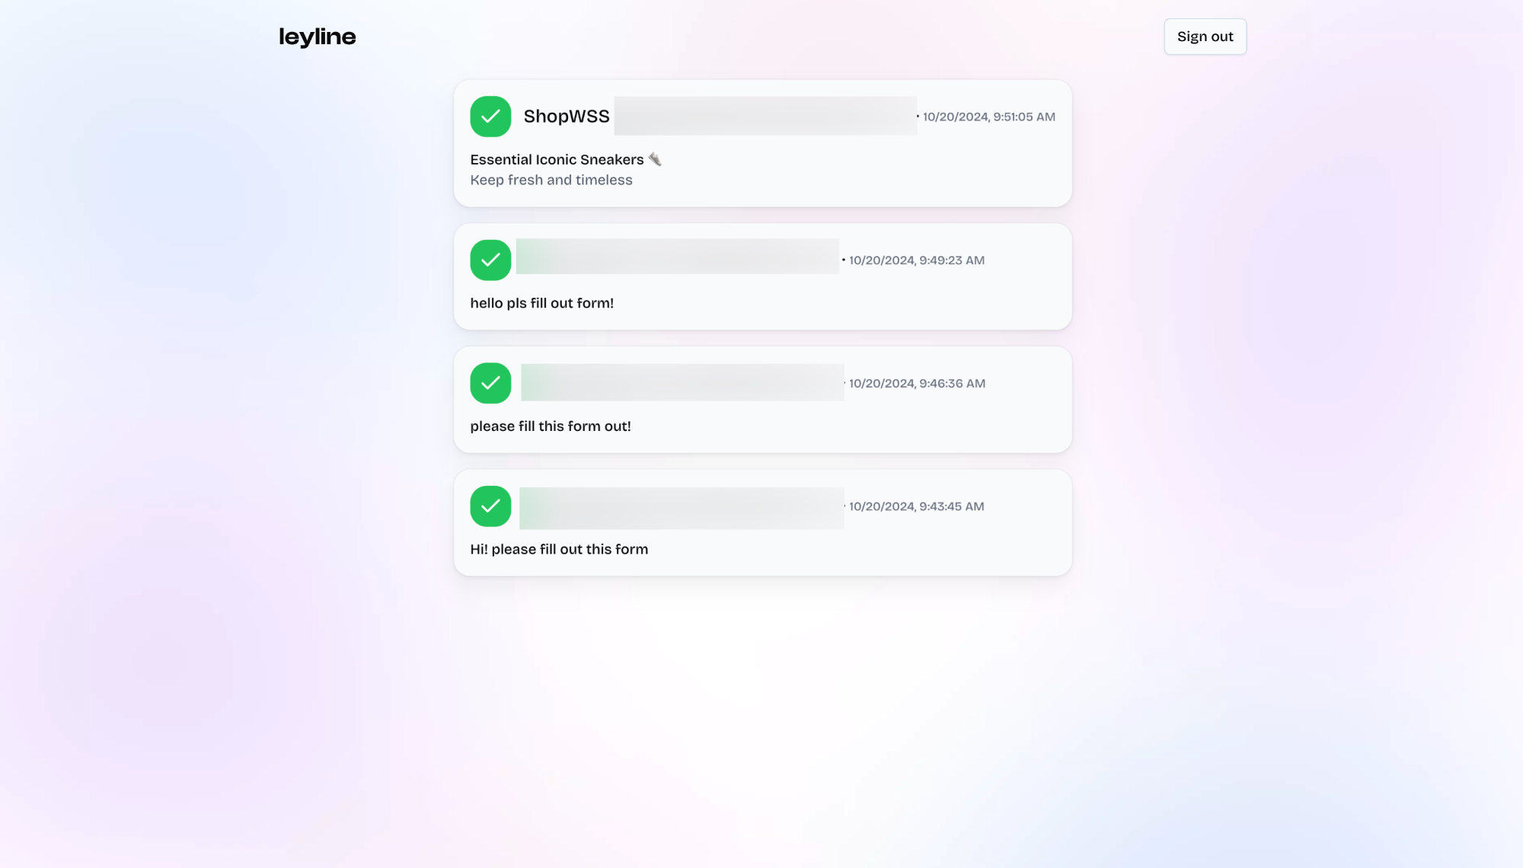Click the 9:43:45 AM timestamp

(916, 506)
